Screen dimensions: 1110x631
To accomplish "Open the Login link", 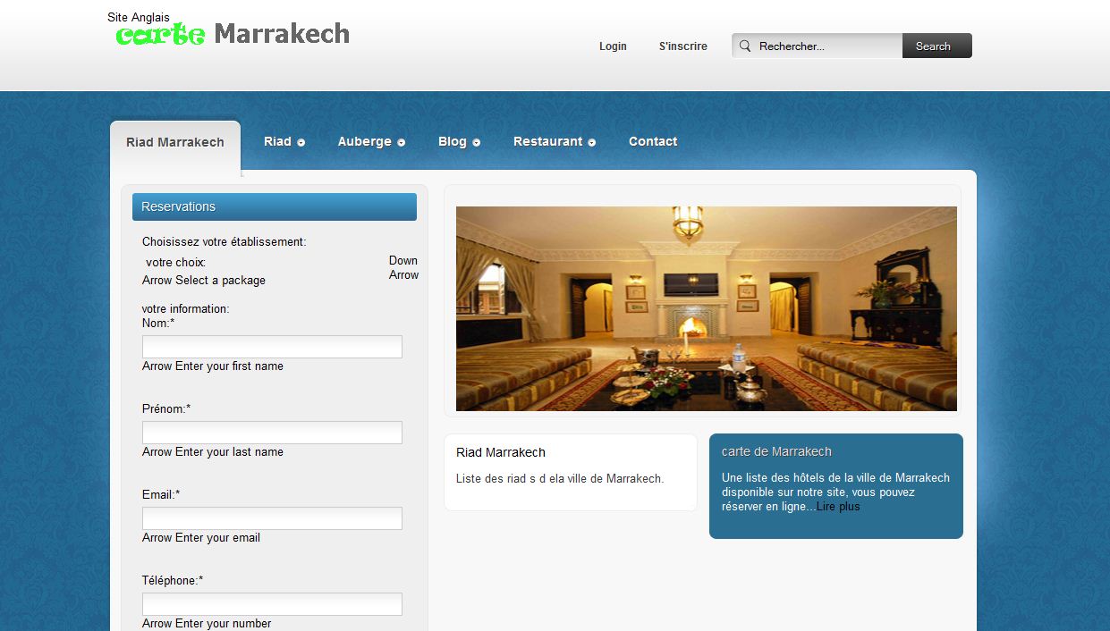I will pyautogui.click(x=613, y=46).
